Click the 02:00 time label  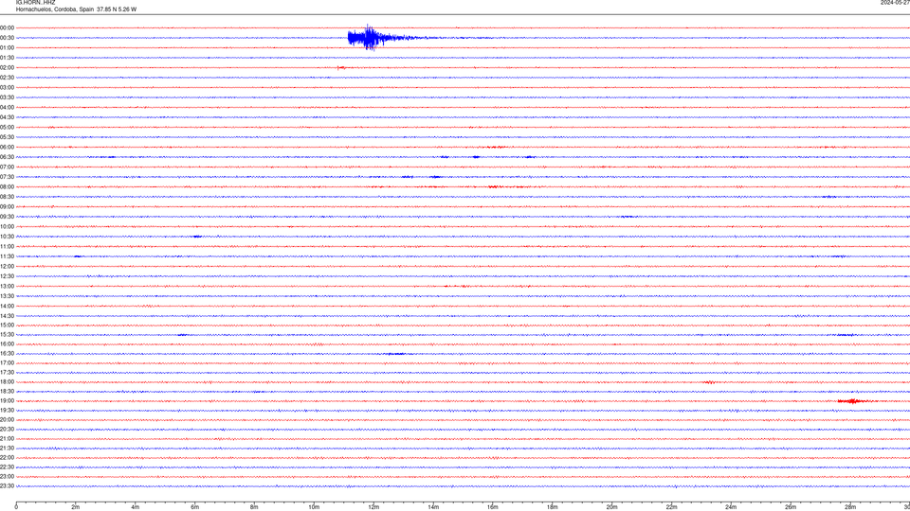click(x=7, y=68)
